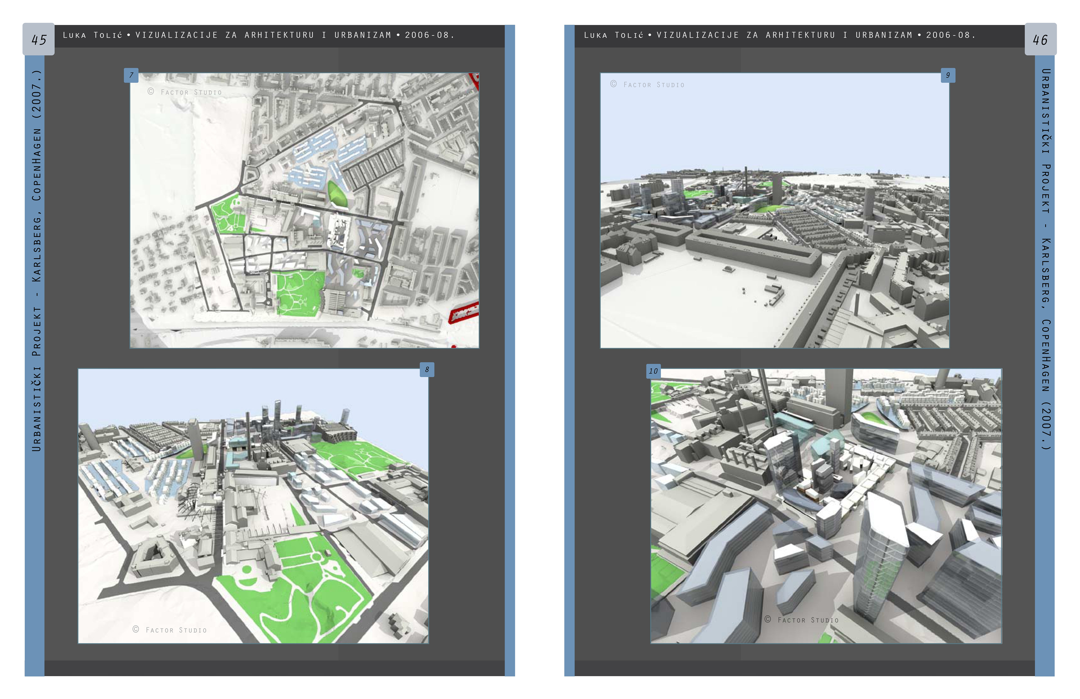Click the page number 45 badge
The width and height of the screenshot is (1080, 699).
39,39
